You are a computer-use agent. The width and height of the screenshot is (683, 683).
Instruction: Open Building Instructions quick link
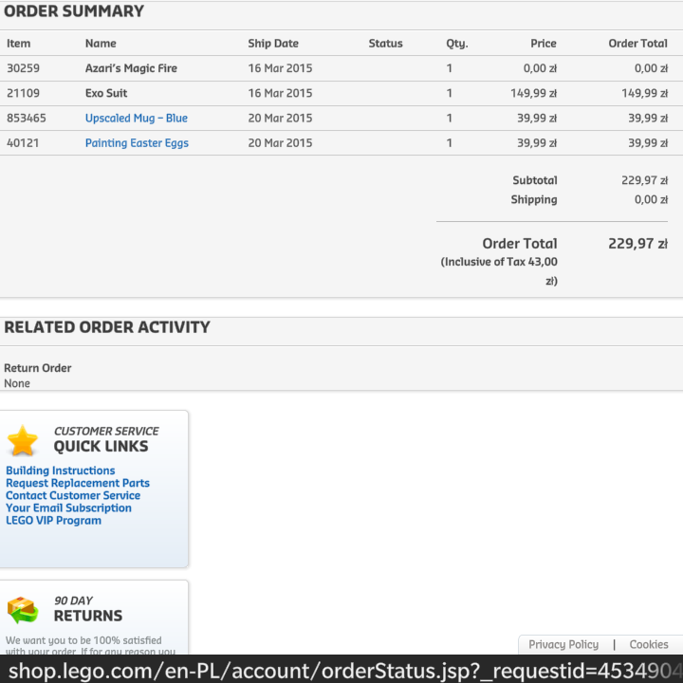(x=60, y=471)
